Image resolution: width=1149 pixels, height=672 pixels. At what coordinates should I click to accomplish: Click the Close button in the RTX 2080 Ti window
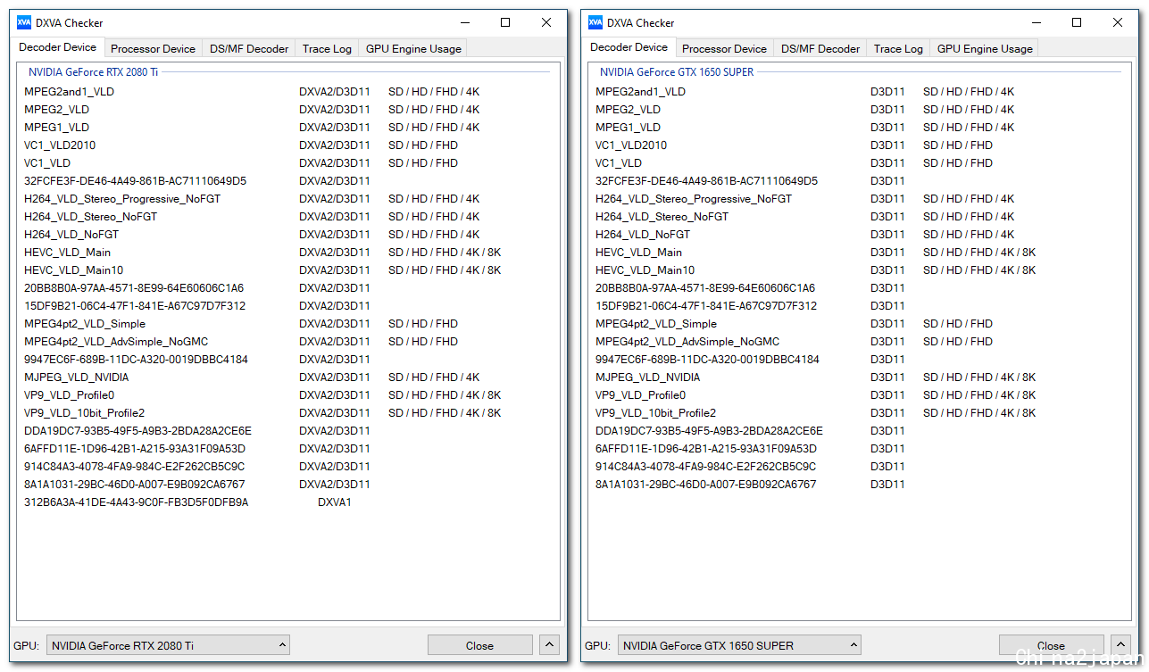click(479, 645)
